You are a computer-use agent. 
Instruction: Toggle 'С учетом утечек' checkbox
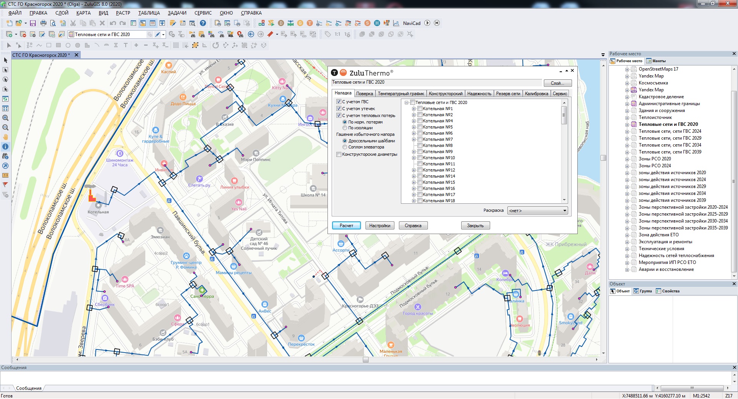(339, 109)
